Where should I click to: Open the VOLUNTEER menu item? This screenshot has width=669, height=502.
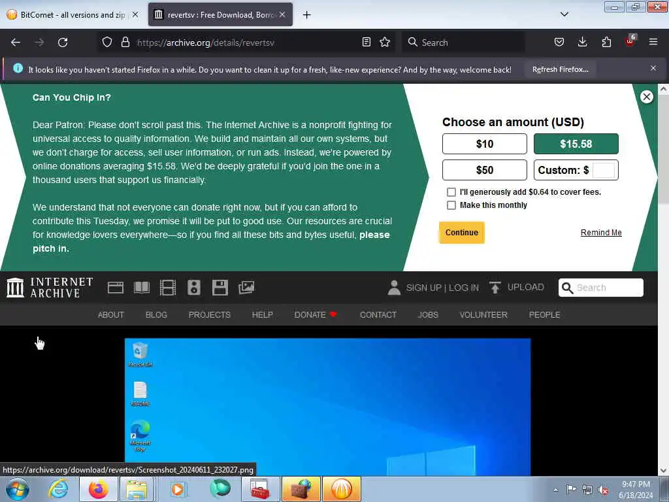coord(483,314)
